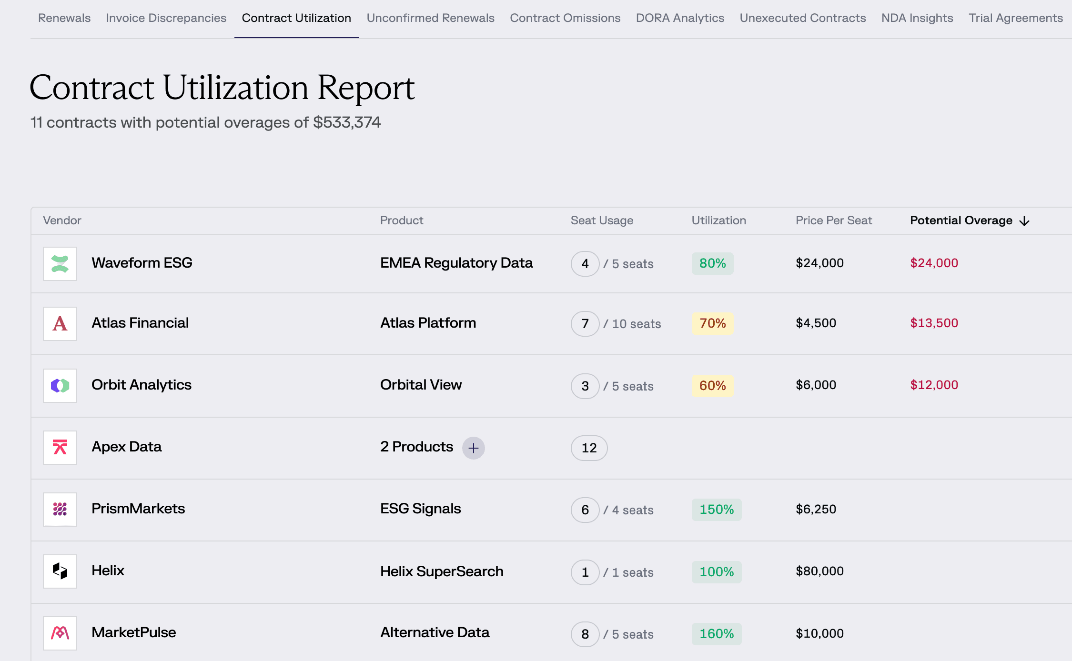Click the MarketPulse logo icon
1072x661 pixels.
pos(60,633)
